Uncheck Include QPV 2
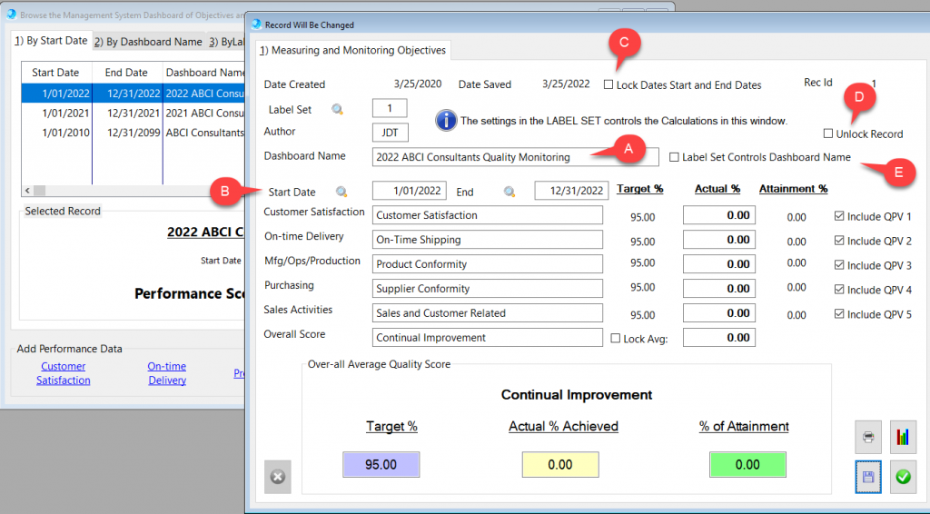930x514 pixels. [839, 241]
